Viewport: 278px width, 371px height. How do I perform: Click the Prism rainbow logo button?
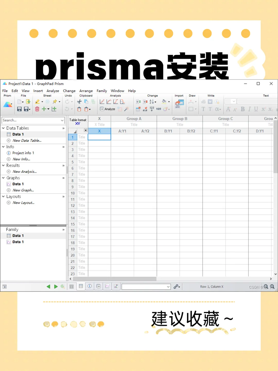coord(7,104)
